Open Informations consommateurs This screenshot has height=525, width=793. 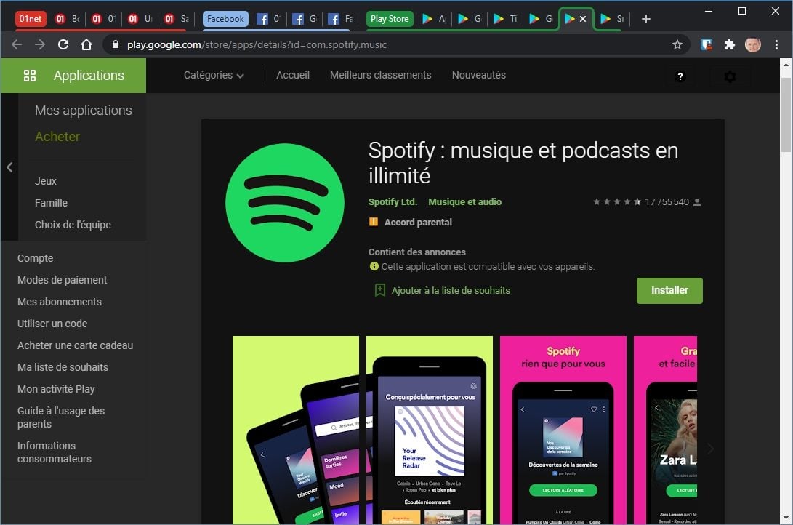pyautogui.click(x=54, y=452)
